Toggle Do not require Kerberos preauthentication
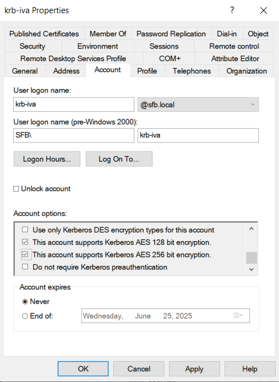This screenshot has width=279, height=382. click(x=25, y=266)
